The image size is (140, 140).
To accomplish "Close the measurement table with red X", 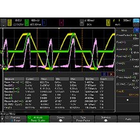I will (x=111, y=74).
